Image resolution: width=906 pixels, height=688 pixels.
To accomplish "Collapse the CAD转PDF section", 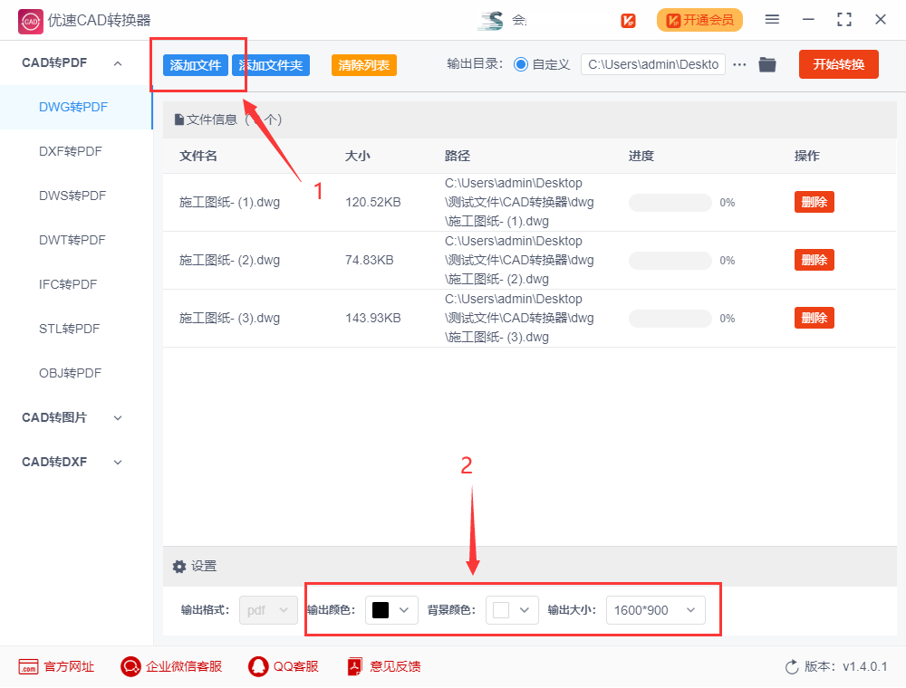I will pos(117,62).
